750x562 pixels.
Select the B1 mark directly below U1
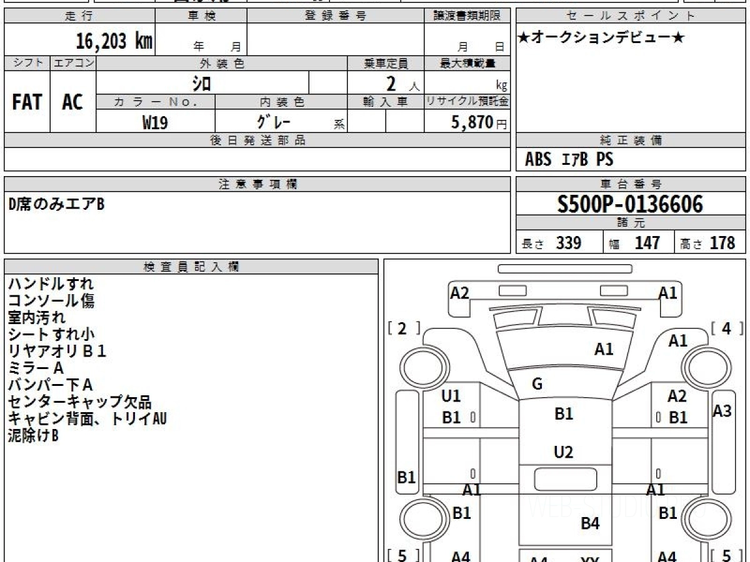(451, 418)
